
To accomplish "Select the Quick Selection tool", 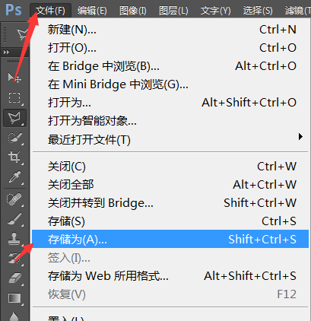I will point(14,138).
